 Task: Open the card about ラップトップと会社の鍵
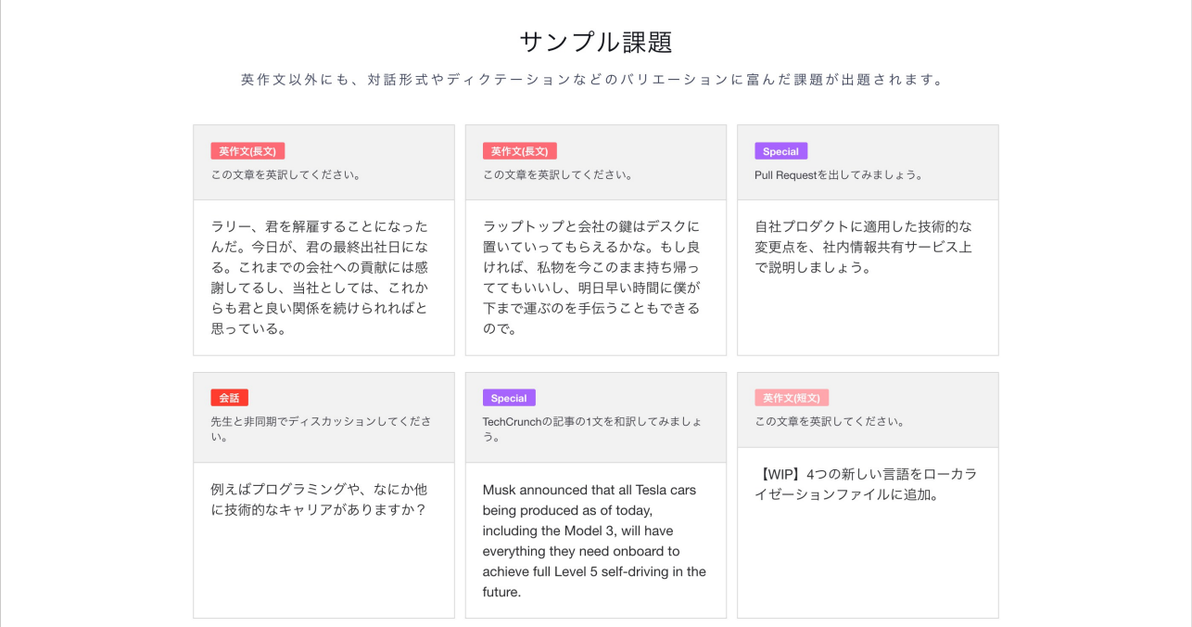pos(595,240)
